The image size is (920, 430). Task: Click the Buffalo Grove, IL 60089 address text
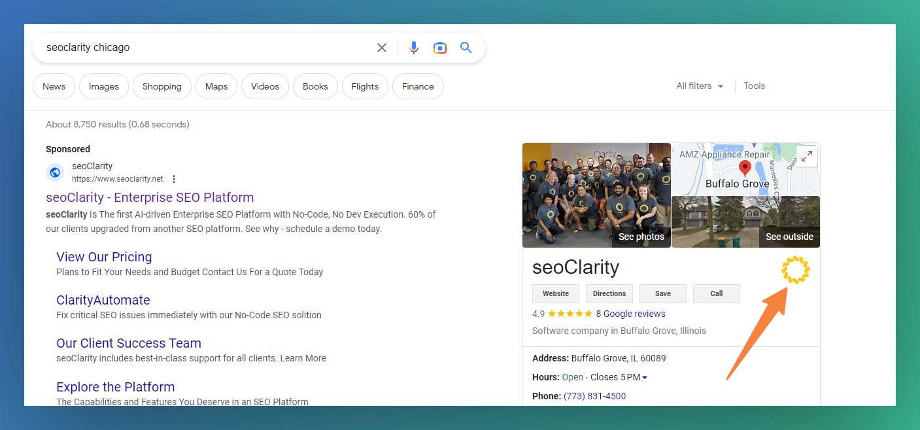pyautogui.click(x=619, y=358)
